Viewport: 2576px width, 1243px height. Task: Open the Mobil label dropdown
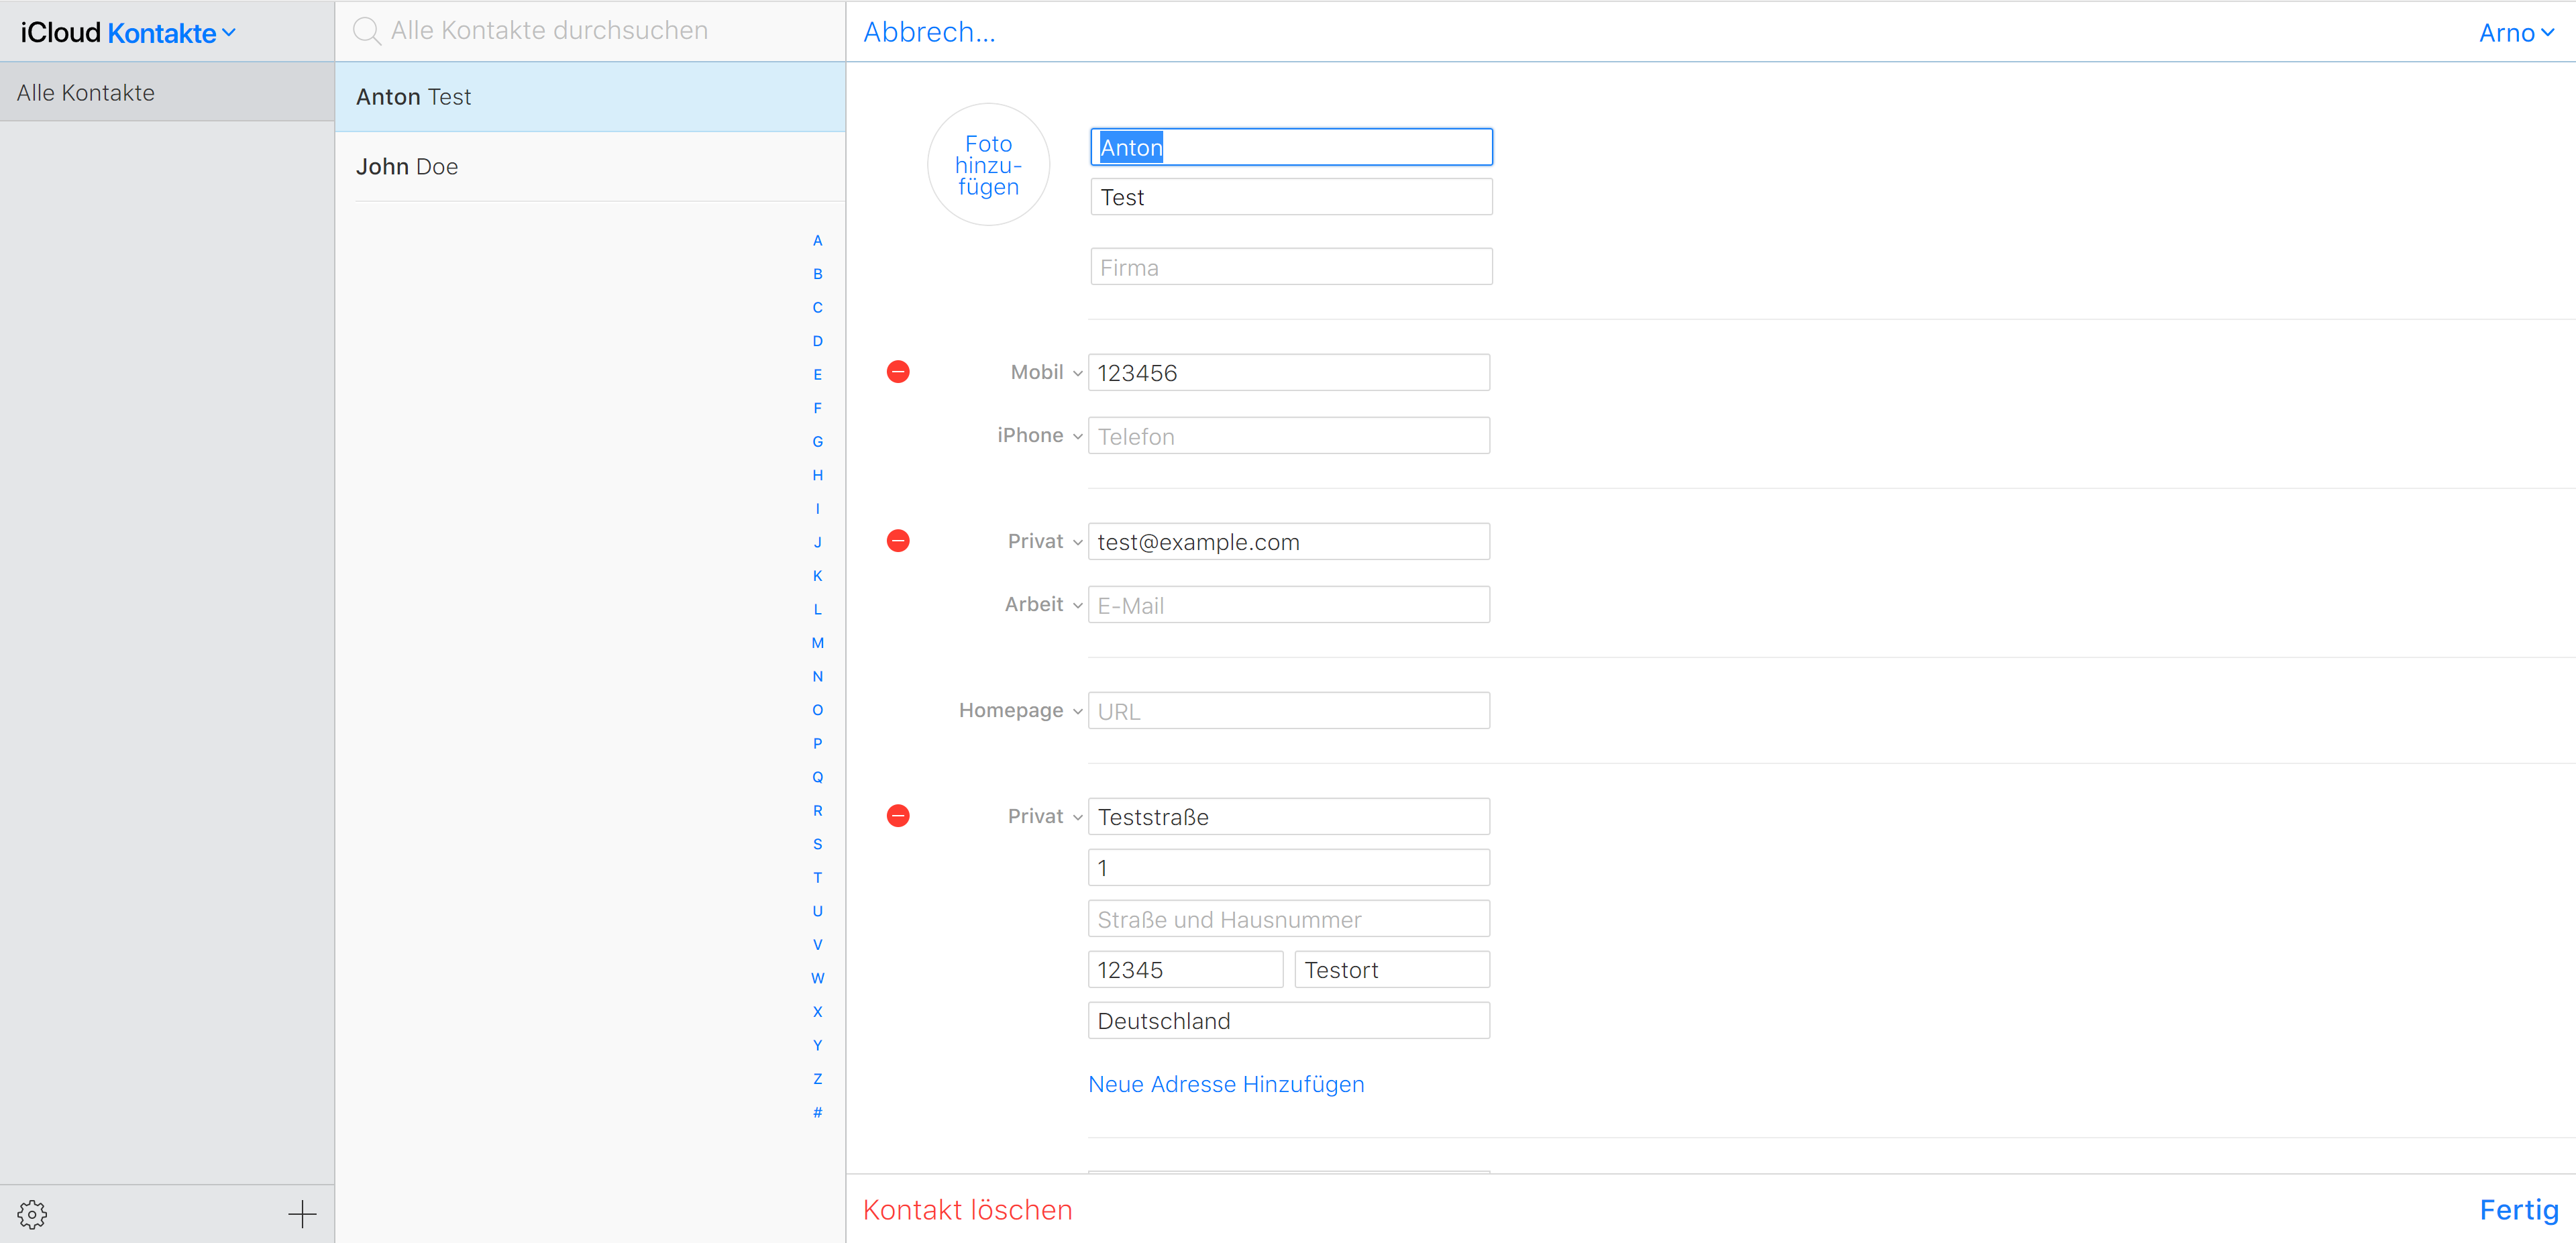pos(1046,372)
